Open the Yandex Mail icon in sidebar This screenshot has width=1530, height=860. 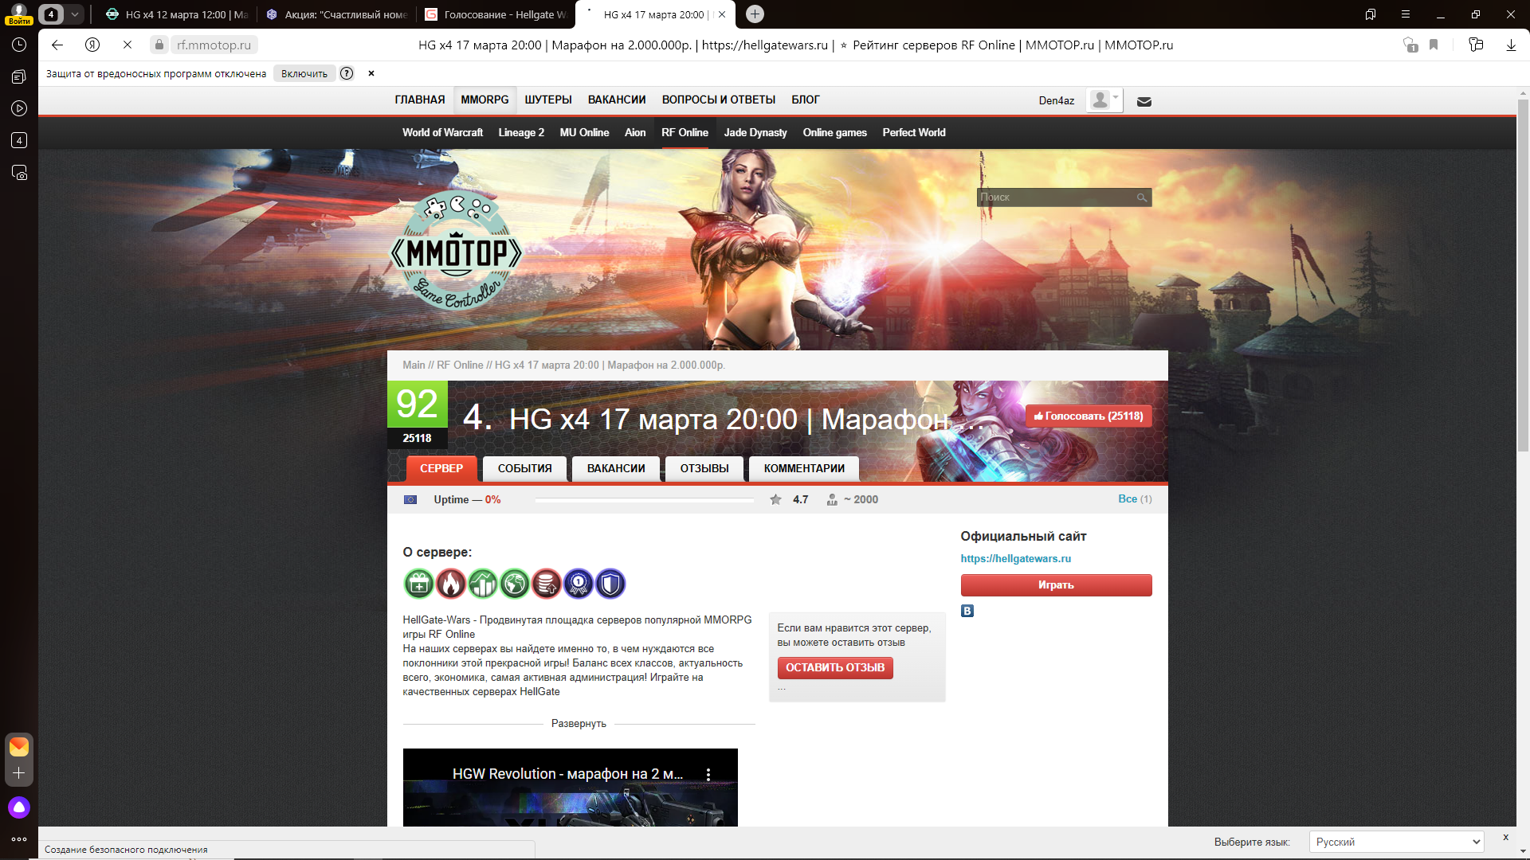tap(19, 747)
